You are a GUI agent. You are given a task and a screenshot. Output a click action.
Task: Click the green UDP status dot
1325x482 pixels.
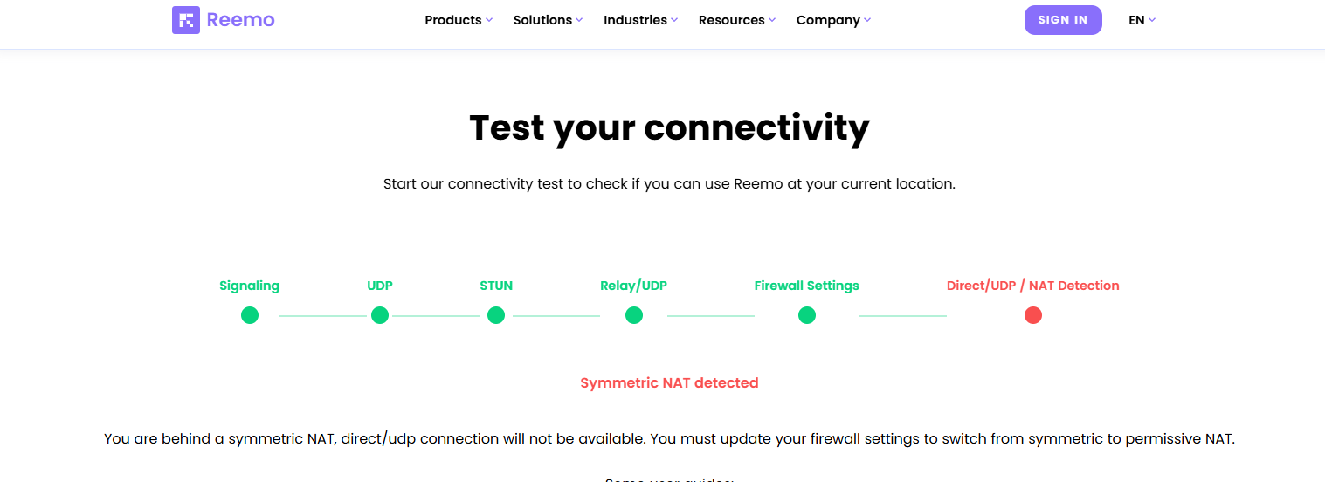380,315
